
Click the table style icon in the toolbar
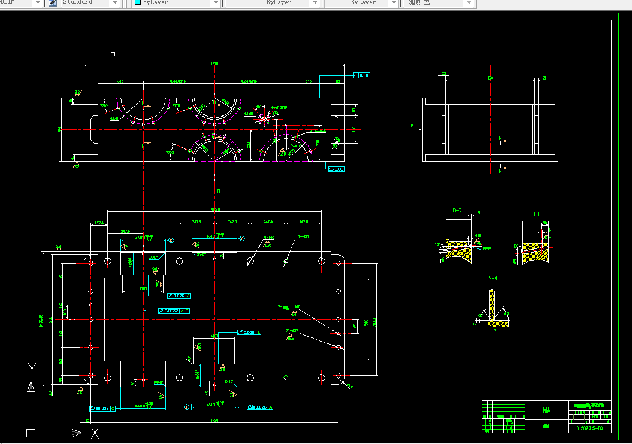tap(53, 3)
